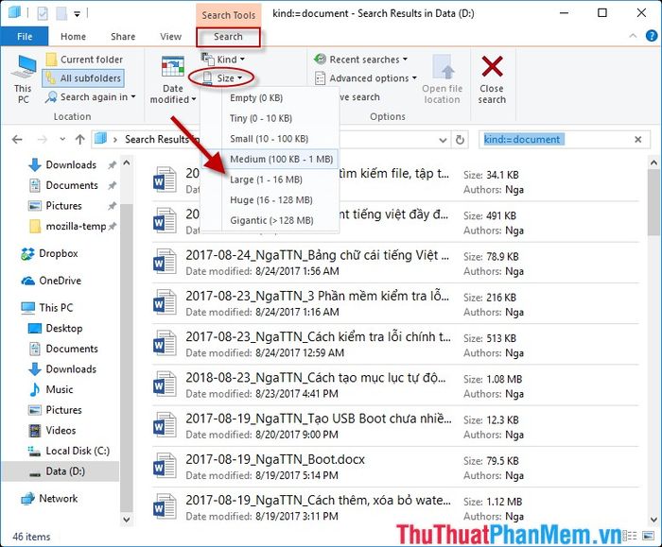The width and height of the screenshot is (662, 547).
Task: Expand the address bar history dropdown
Action: [443, 140]
